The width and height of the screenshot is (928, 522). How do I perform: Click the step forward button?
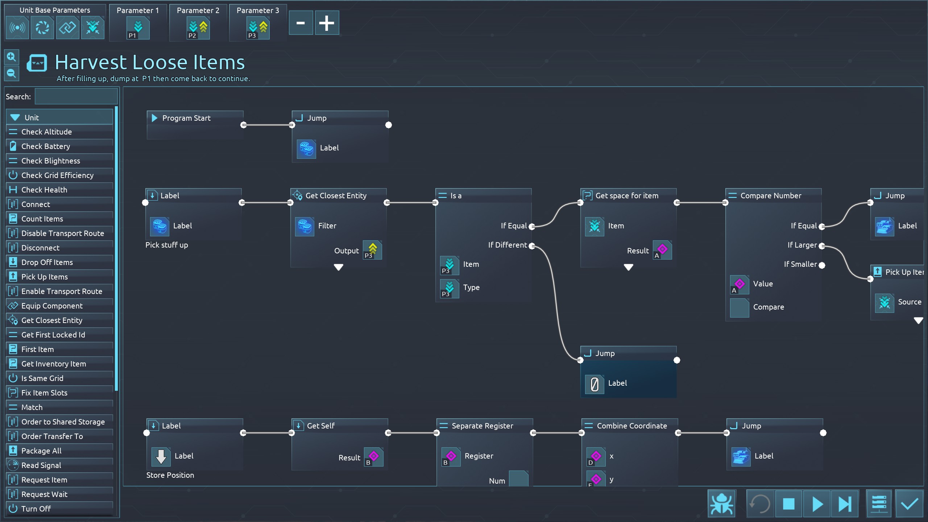[845, 504]
